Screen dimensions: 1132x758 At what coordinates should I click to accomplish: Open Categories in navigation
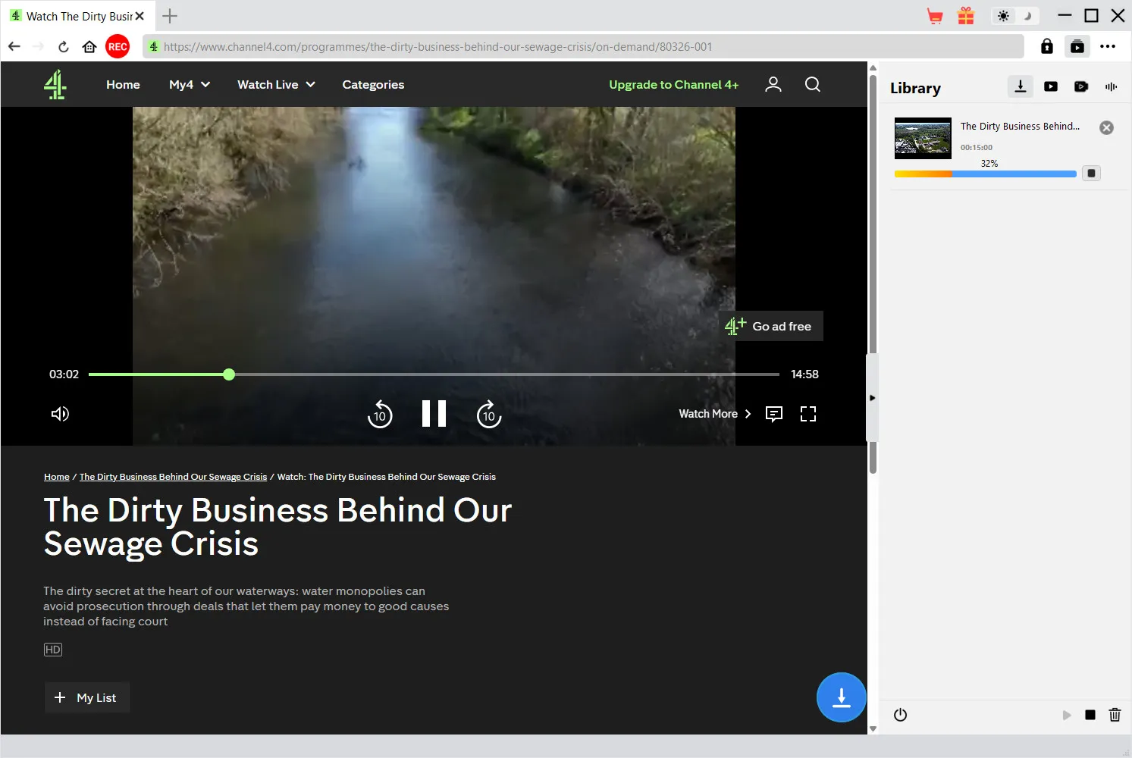click(373, 84)
